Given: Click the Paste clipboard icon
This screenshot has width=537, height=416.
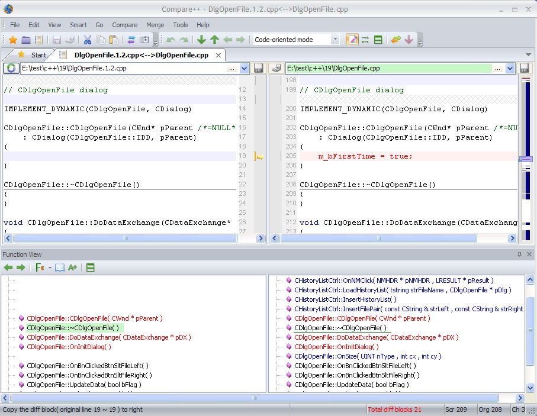Looking at the screenshot, I should pos(112,40).
